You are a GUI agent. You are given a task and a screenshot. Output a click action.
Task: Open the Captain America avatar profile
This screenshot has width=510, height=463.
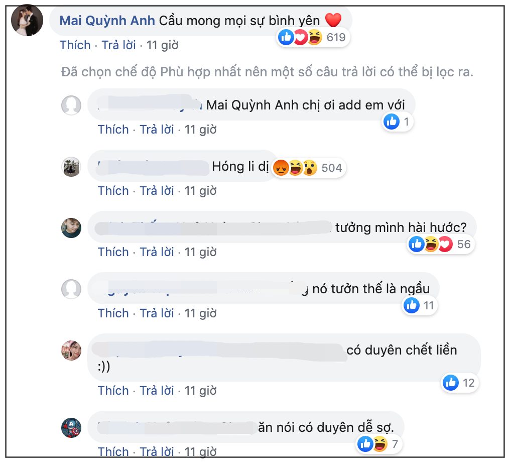point(71,427)
